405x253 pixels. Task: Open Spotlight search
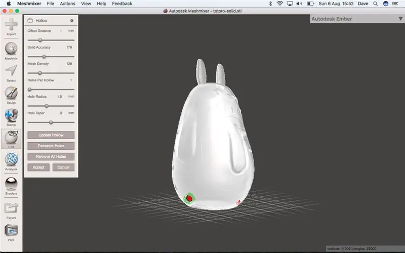pos(376,4)
